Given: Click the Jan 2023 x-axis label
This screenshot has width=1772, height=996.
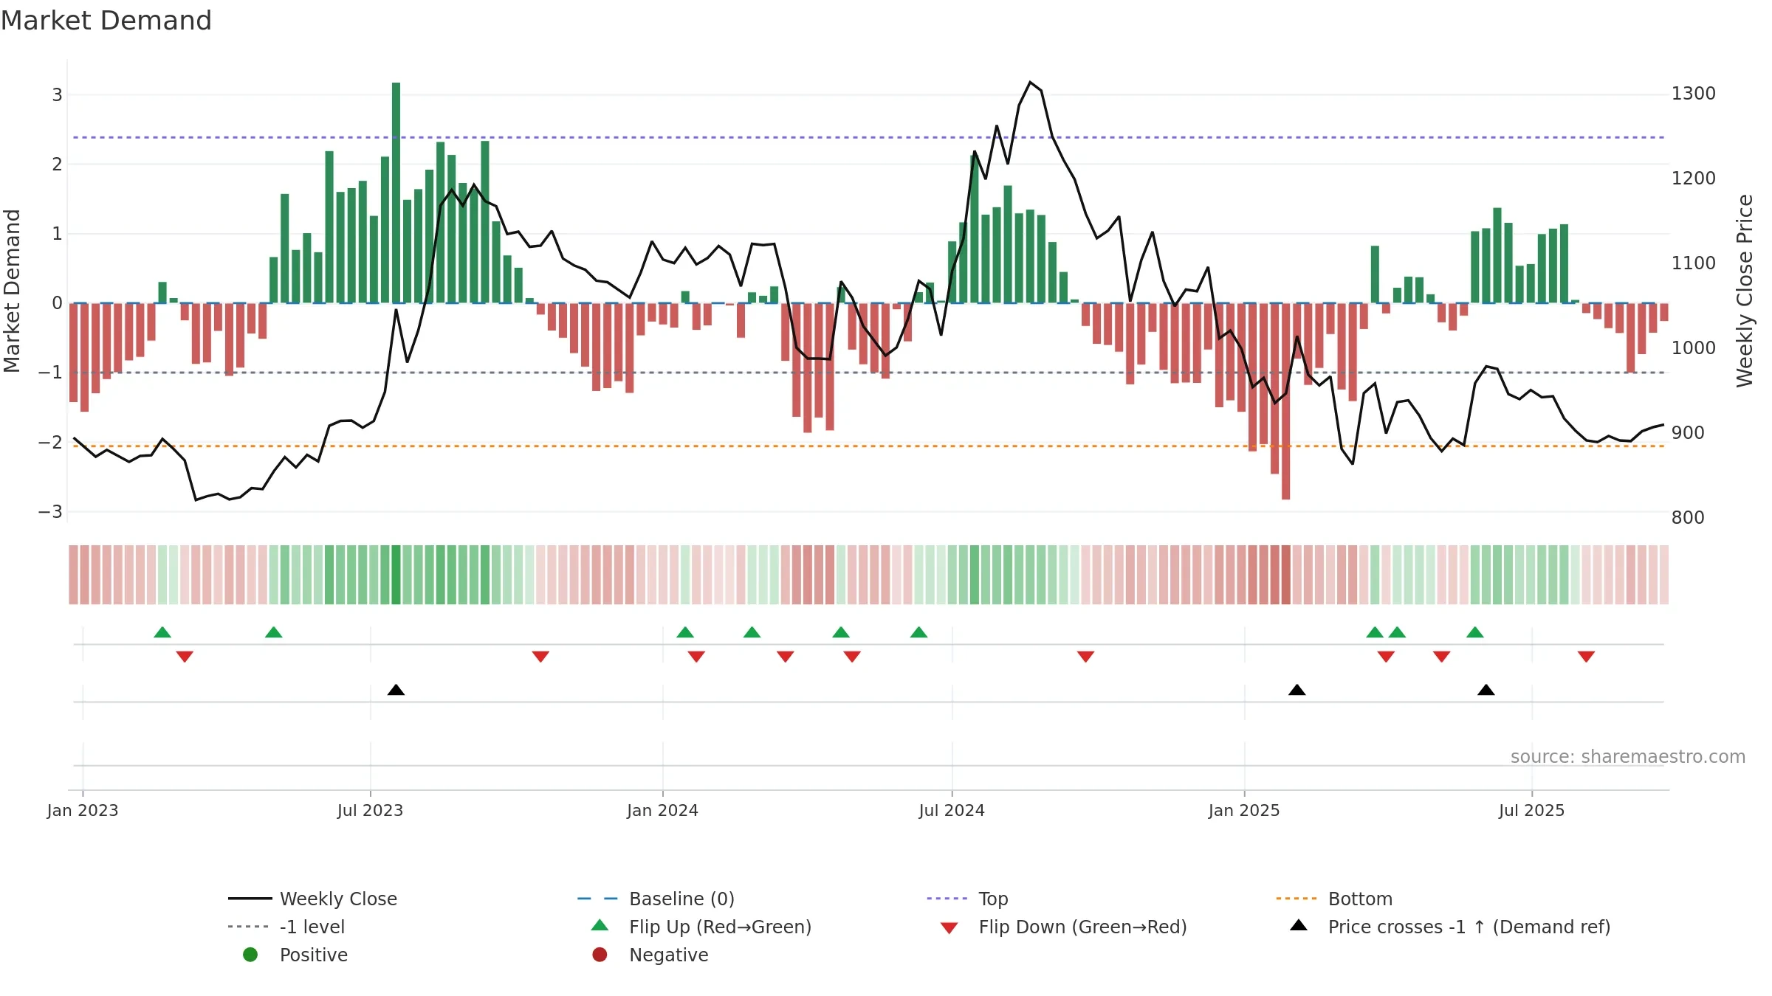Looking at the screenshot, I should (x=83, y=810).
